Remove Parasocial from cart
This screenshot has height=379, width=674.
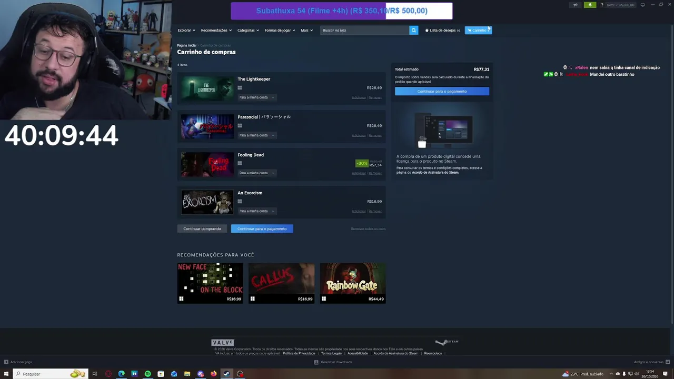point(375,135)
